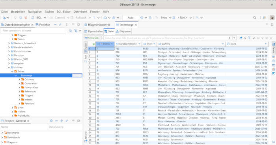The width and height of the screenshot is (276, 145).
Task: Click the funnel custom filter icon
Action: click(249, 38)
